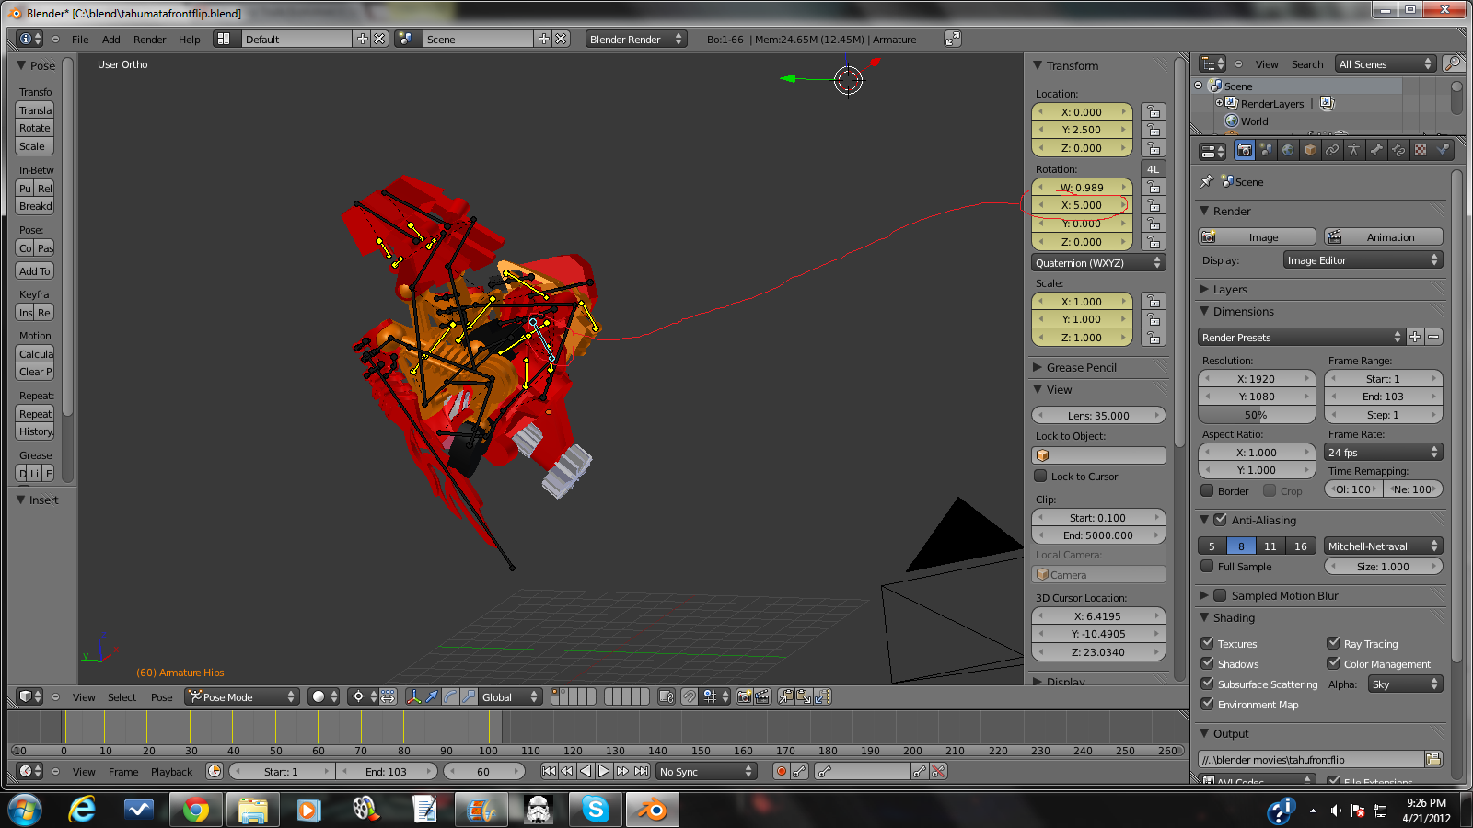Select the Bone properties tab
1473x828 pixels.
click(x=1376, y=150)
